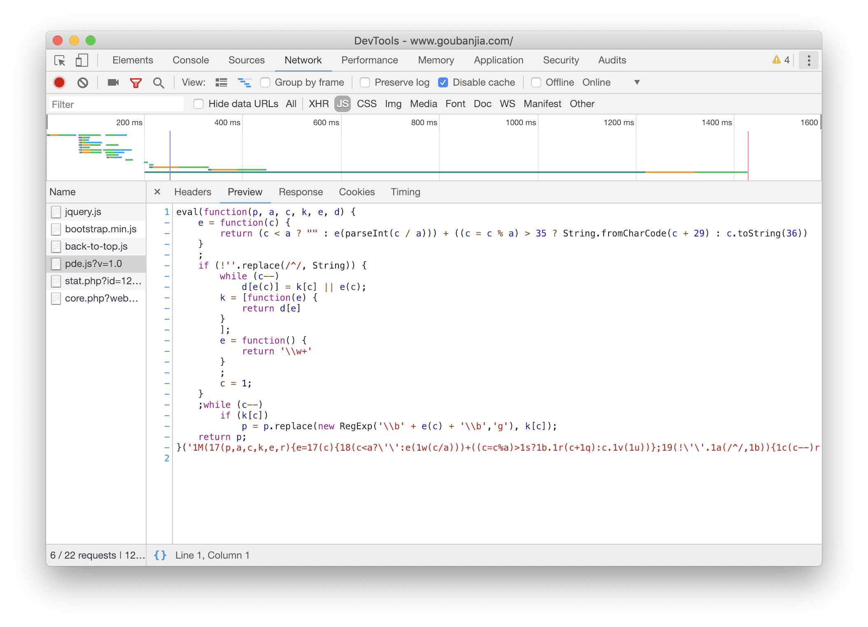Click into the Filter text field

(x=117, y=104)
